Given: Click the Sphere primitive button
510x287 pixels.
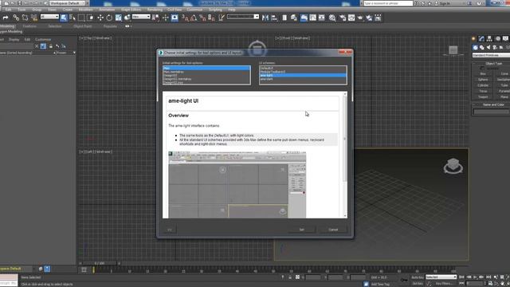Looking at the screenshot, I should point(483,80).
